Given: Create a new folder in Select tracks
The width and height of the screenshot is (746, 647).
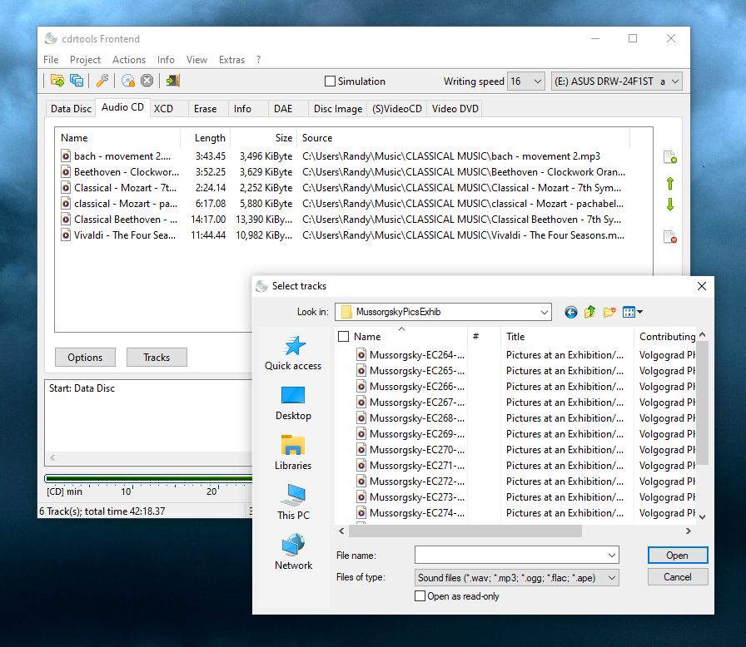Looking at the screenshot, I should click(x=609, y=312).
